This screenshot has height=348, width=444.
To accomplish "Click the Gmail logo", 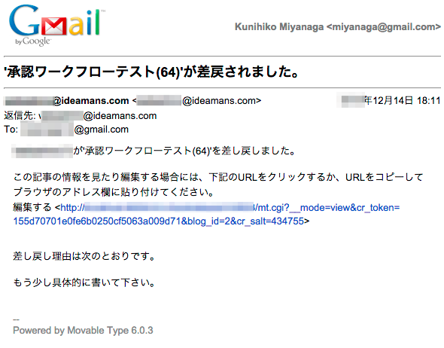I will [56, 25].
